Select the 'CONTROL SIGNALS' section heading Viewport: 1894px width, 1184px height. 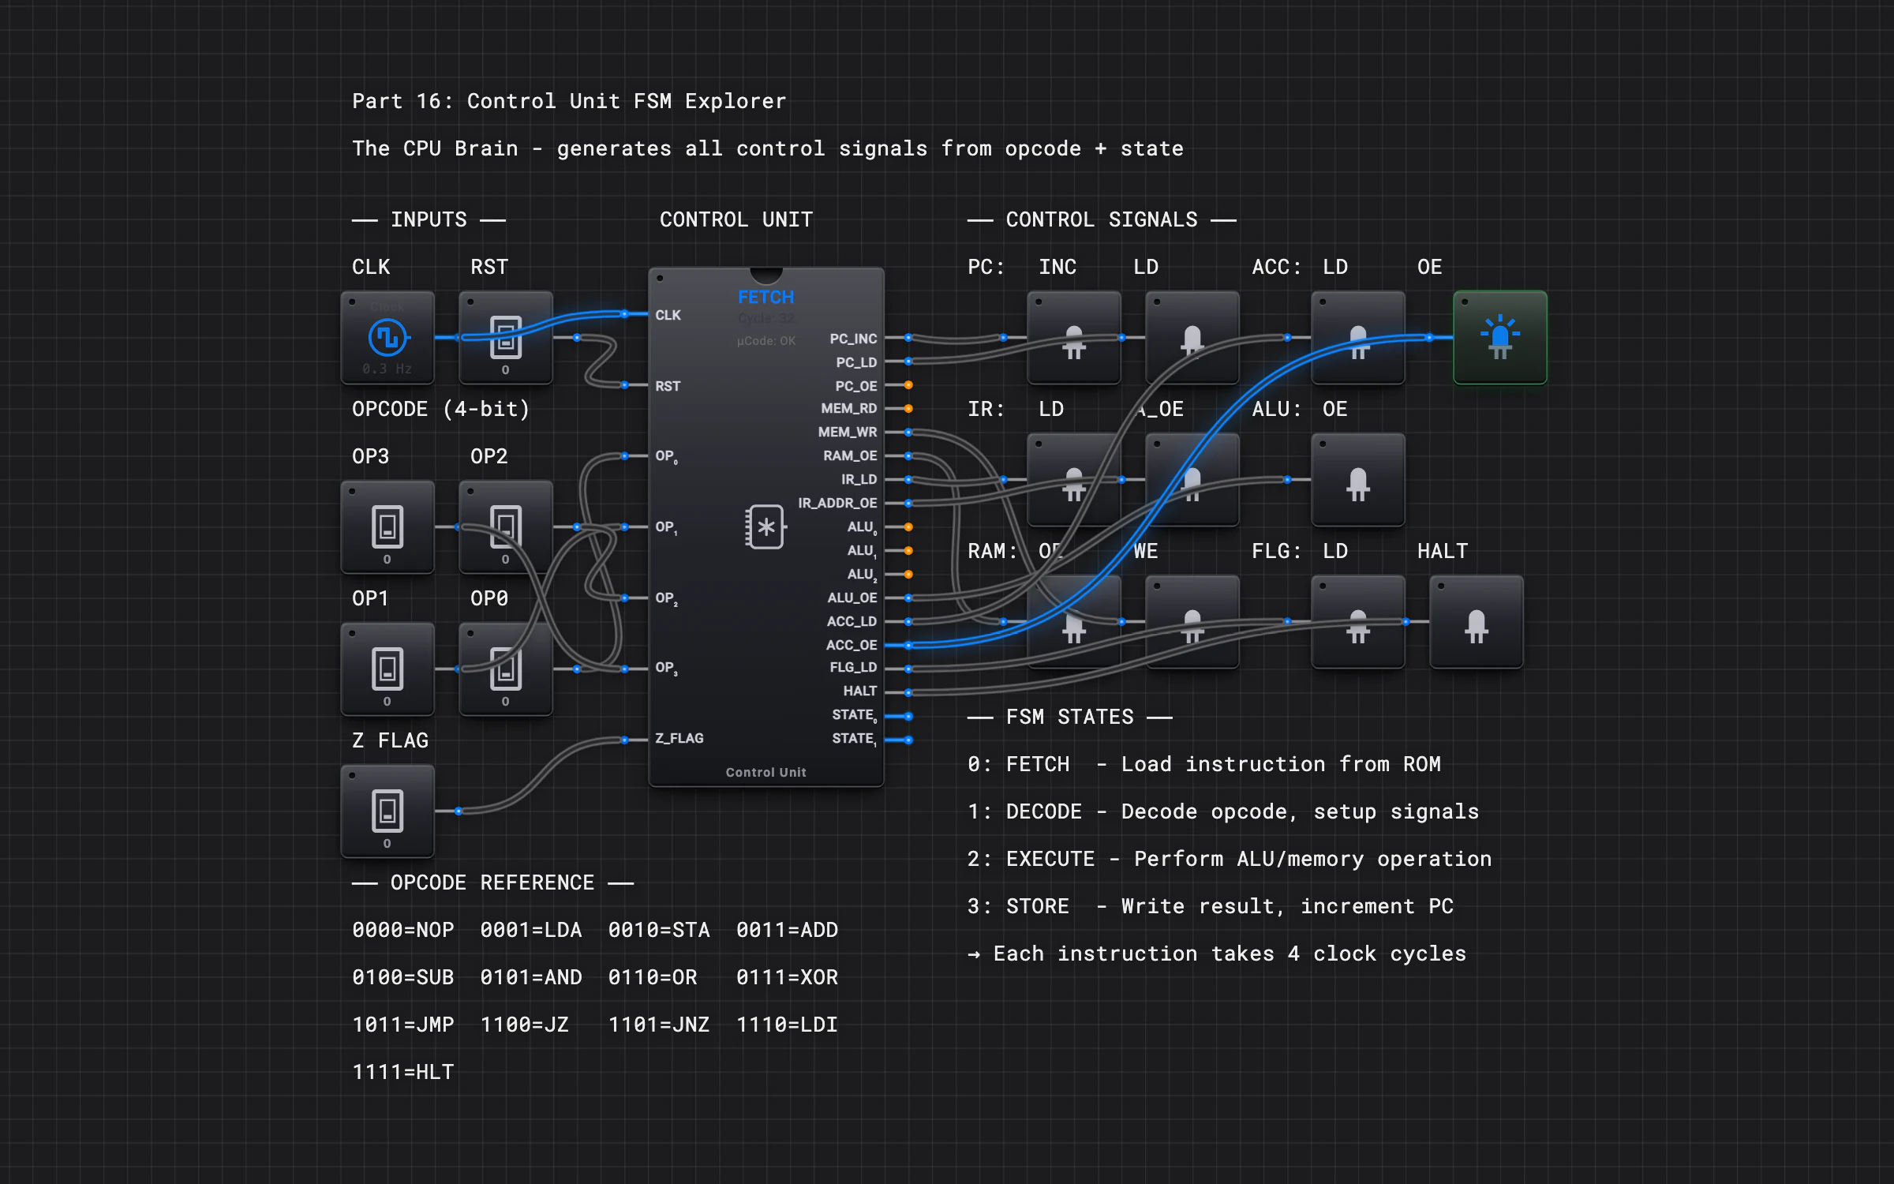[x=1102, y=219]
